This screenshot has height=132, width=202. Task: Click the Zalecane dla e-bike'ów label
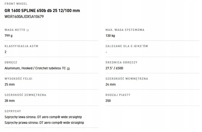[x=127, y=46]
